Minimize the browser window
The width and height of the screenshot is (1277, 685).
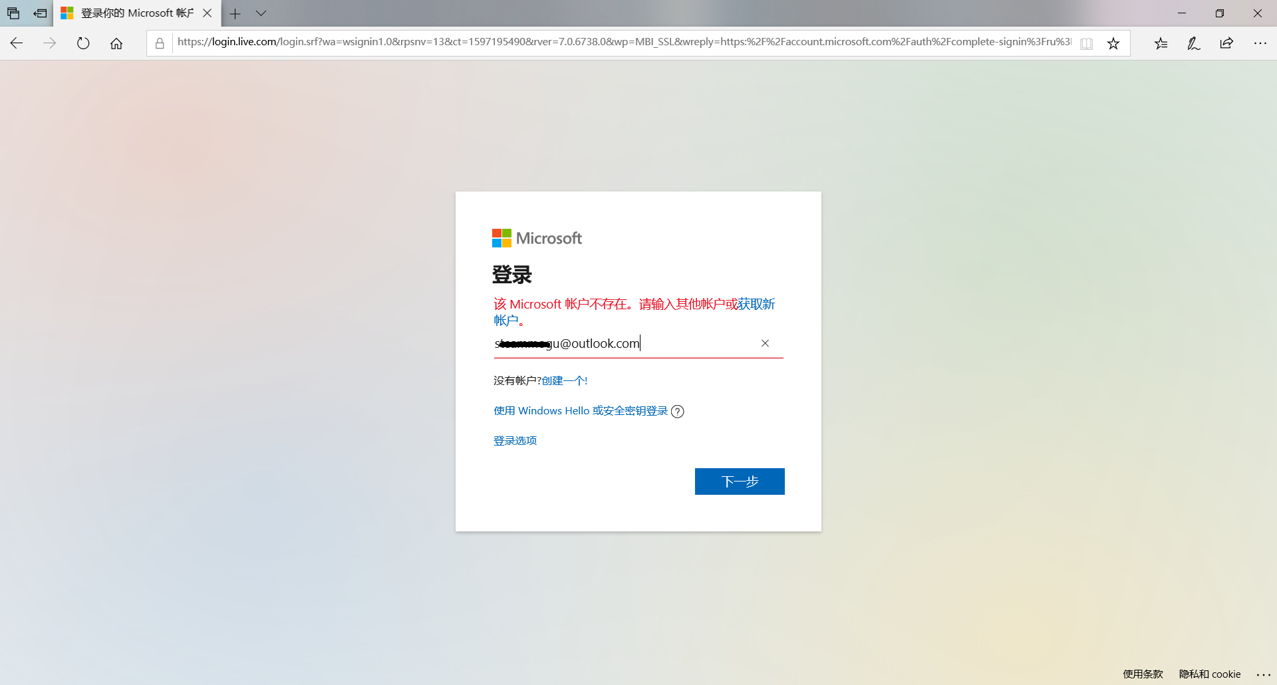point(1182,13)
